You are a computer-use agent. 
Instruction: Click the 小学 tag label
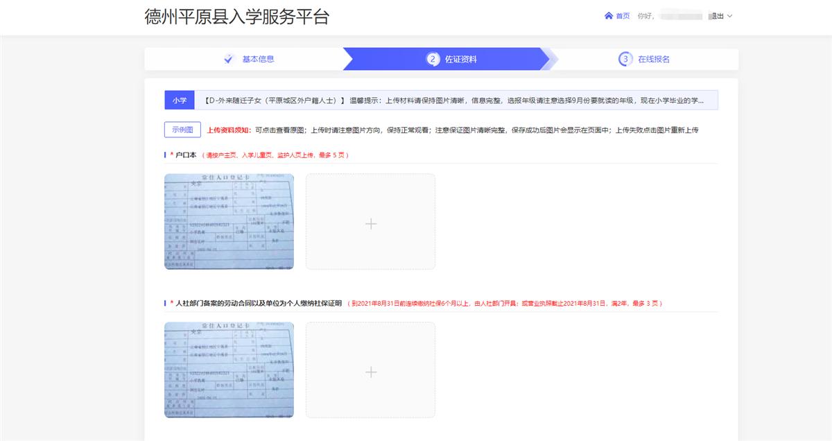180,101
